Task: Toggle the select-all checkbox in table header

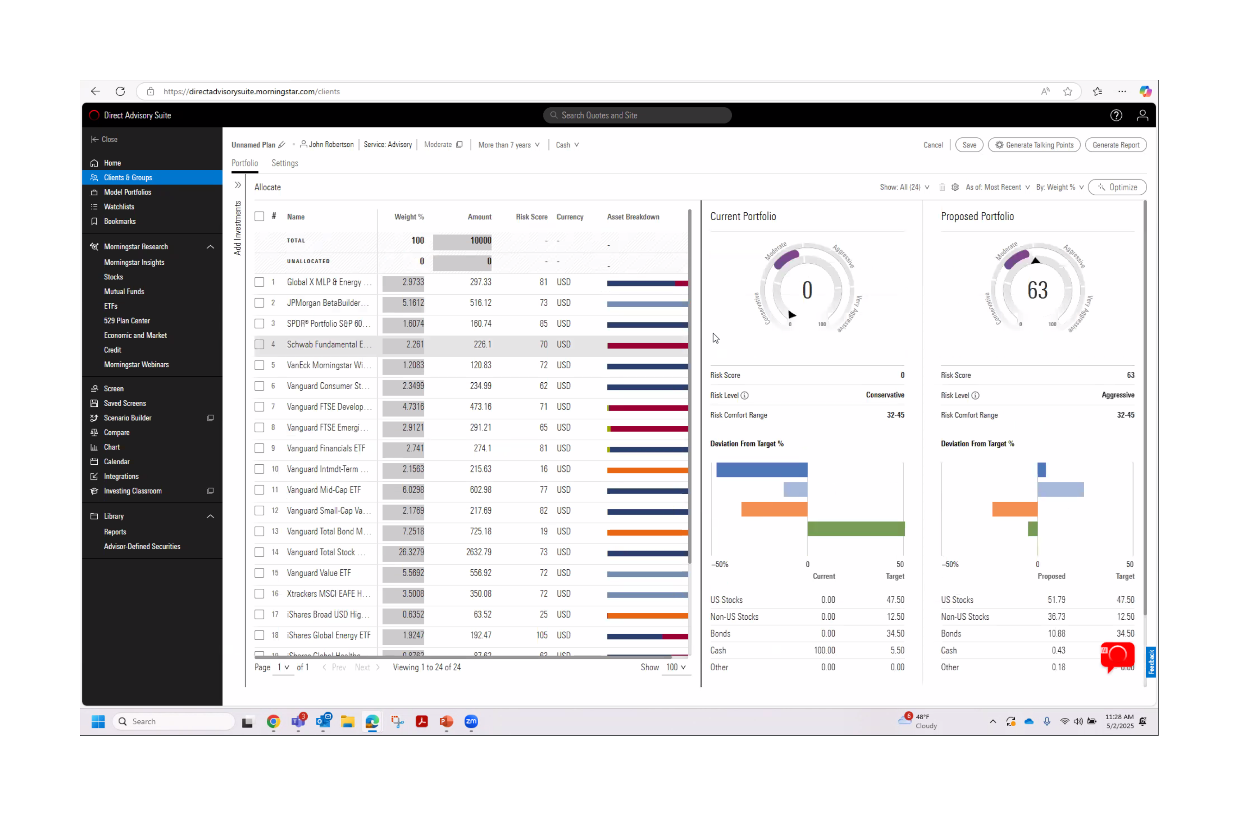Action: [x=259, y=216]
